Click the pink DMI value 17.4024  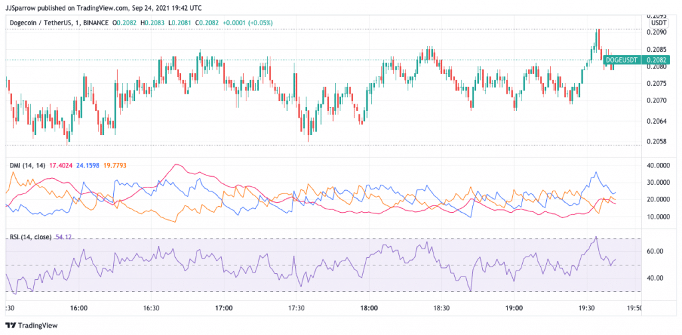tap(62, 166)
